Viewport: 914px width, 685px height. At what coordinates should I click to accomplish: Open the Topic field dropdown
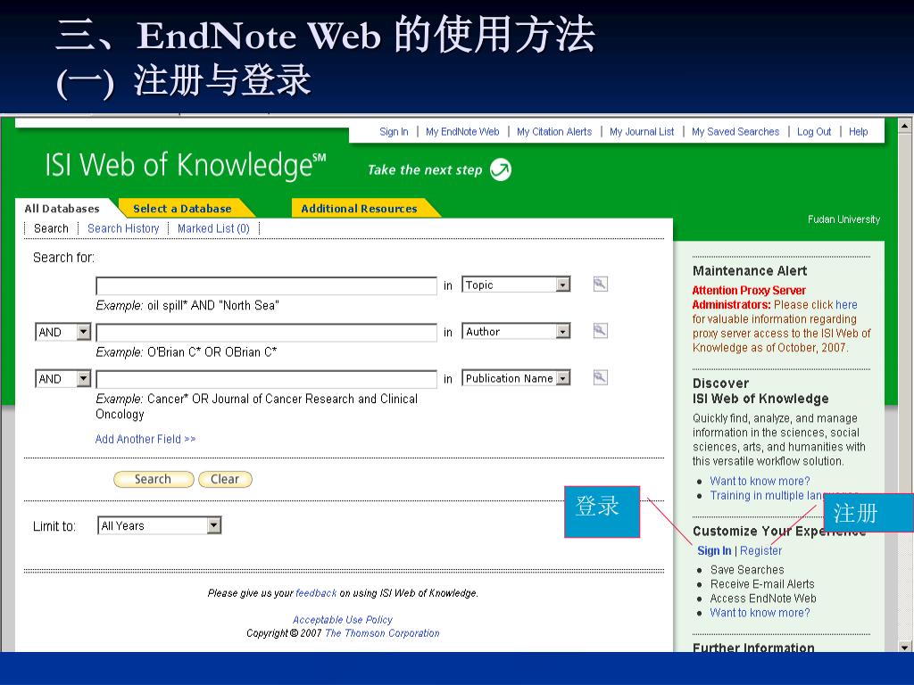tap(562, 285)
